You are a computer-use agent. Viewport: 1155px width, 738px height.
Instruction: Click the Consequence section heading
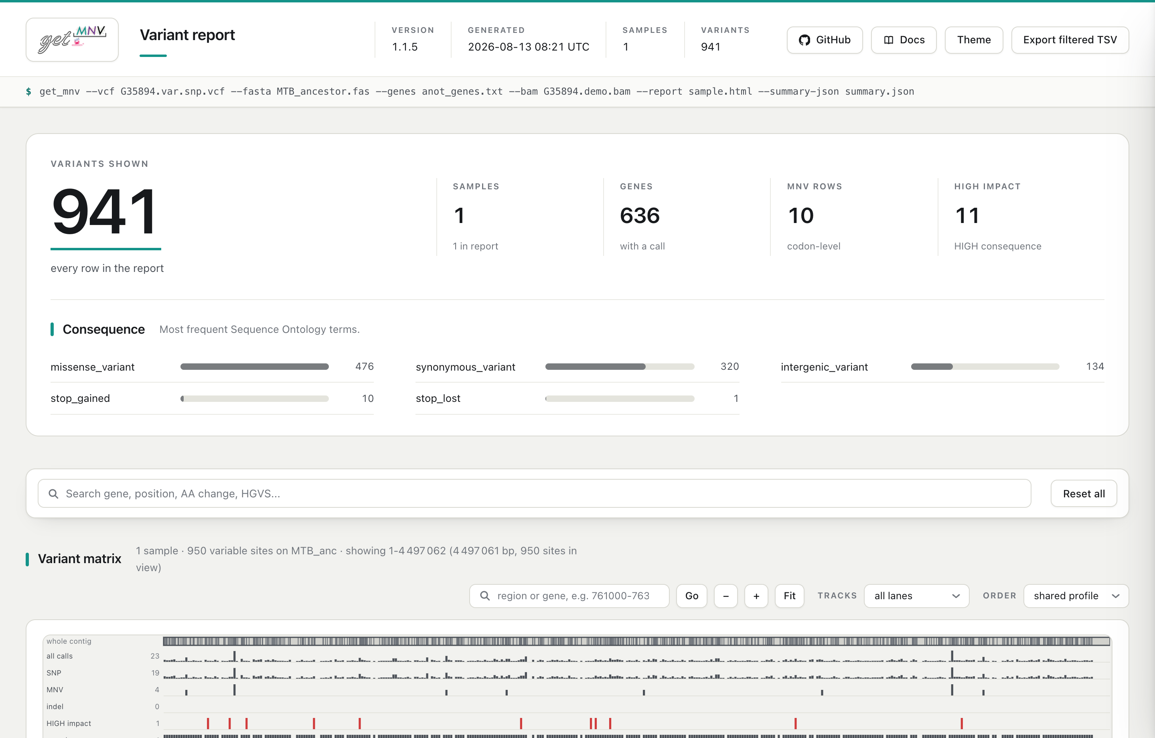[103, 329]
